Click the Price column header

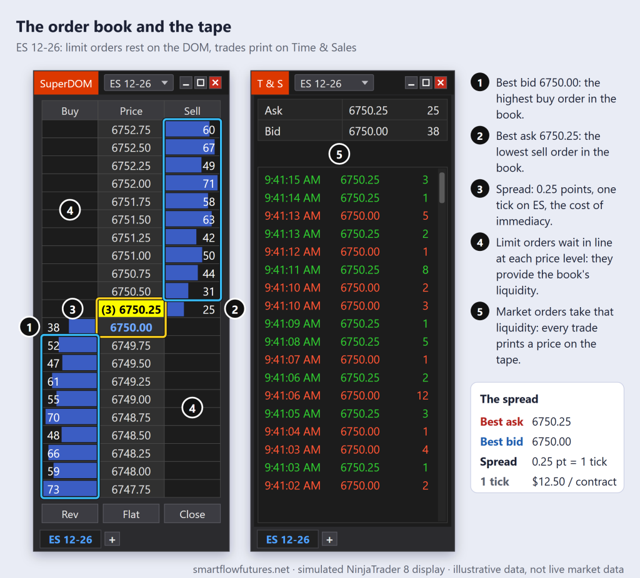pyautogui.click(x=131, y=111)
